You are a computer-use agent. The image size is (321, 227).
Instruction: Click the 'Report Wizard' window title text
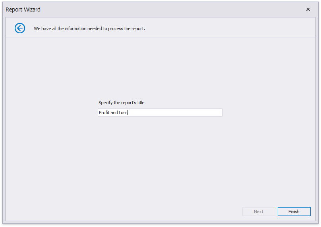point(23,10)
